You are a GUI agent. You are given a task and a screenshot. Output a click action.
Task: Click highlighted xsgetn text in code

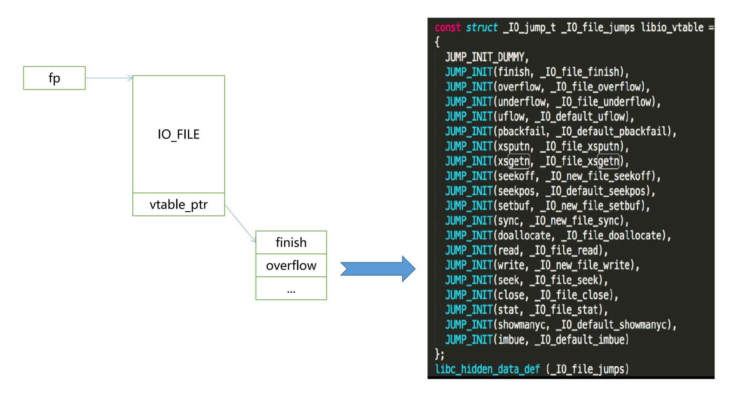pos(519,161)
